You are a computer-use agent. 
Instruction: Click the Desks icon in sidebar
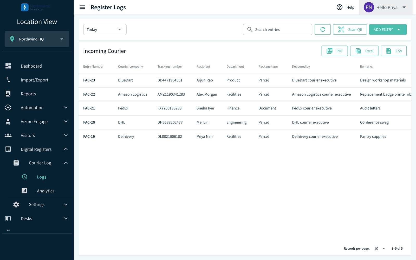[x=8, y=218]
